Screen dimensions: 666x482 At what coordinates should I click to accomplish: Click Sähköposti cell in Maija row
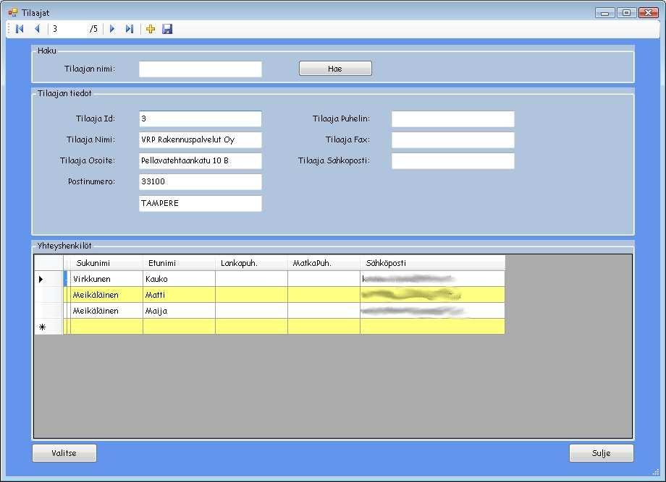(x=433, y=311)
